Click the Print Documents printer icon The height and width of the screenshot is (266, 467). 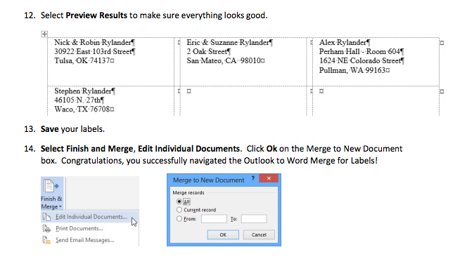[46, 228]
